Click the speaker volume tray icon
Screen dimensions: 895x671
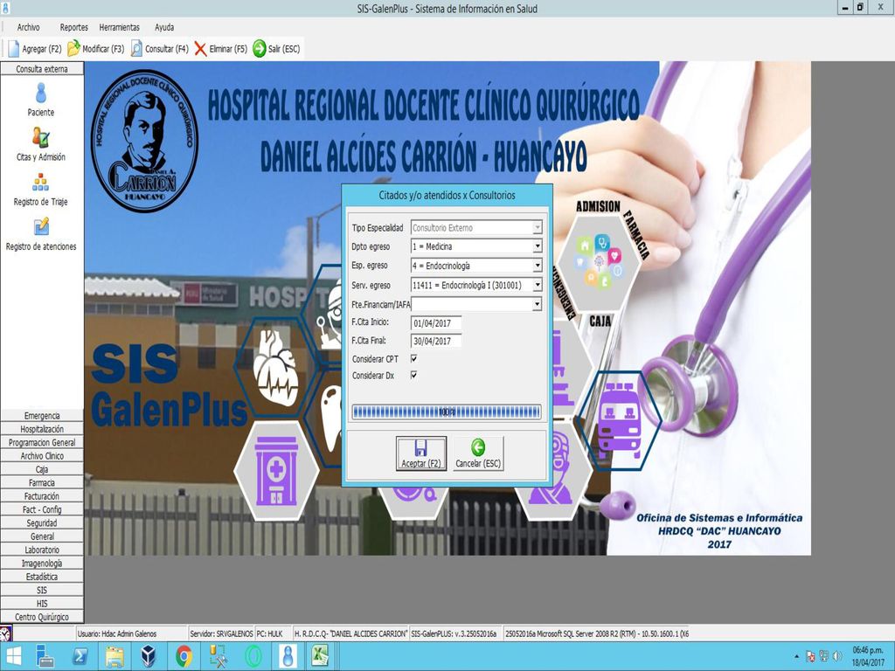coord(836,656)
